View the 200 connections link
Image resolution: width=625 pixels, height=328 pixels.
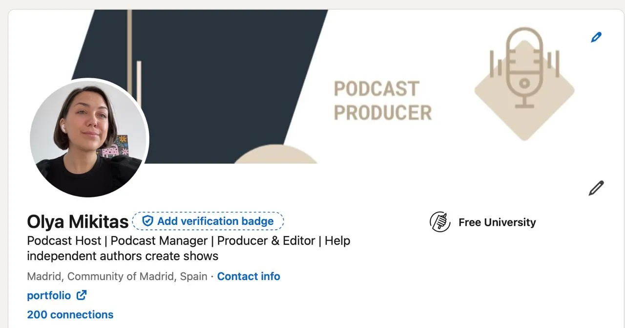point(70,314)
